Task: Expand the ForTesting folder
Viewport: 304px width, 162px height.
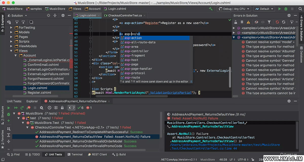Action: click(11, 28)
